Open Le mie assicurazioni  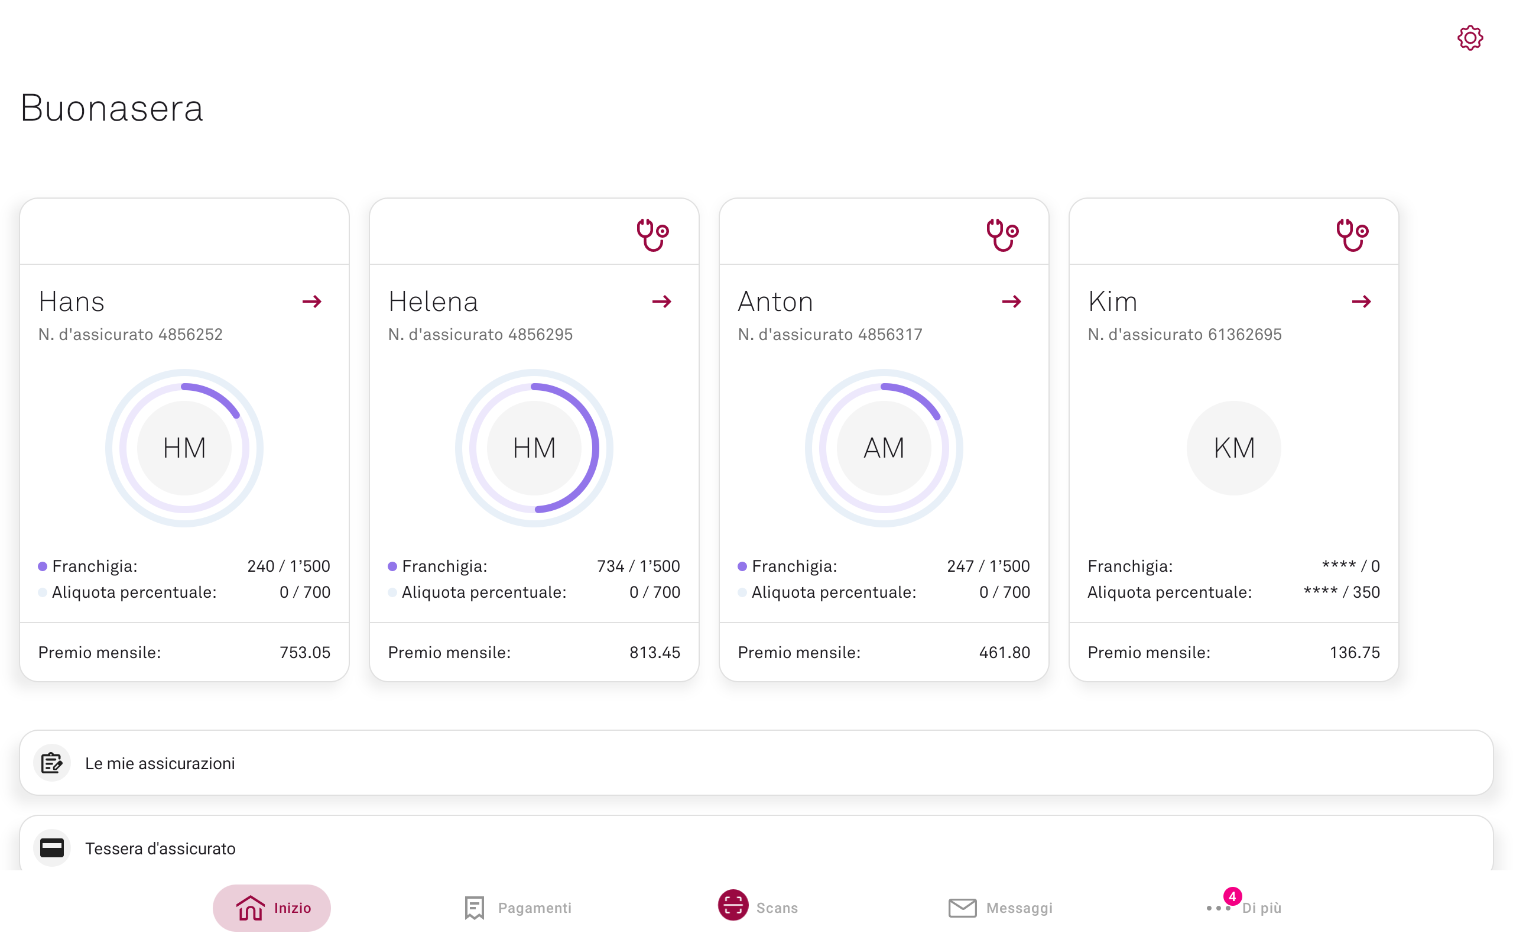pyautogui.click(x=756, y=763)
